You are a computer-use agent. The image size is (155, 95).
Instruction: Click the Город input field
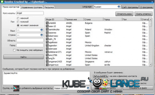tap(30, 45)
